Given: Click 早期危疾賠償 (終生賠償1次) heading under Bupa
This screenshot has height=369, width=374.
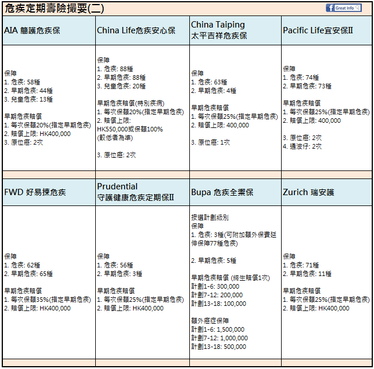Looking at the screenshot, I should click(x=231, y=278).
